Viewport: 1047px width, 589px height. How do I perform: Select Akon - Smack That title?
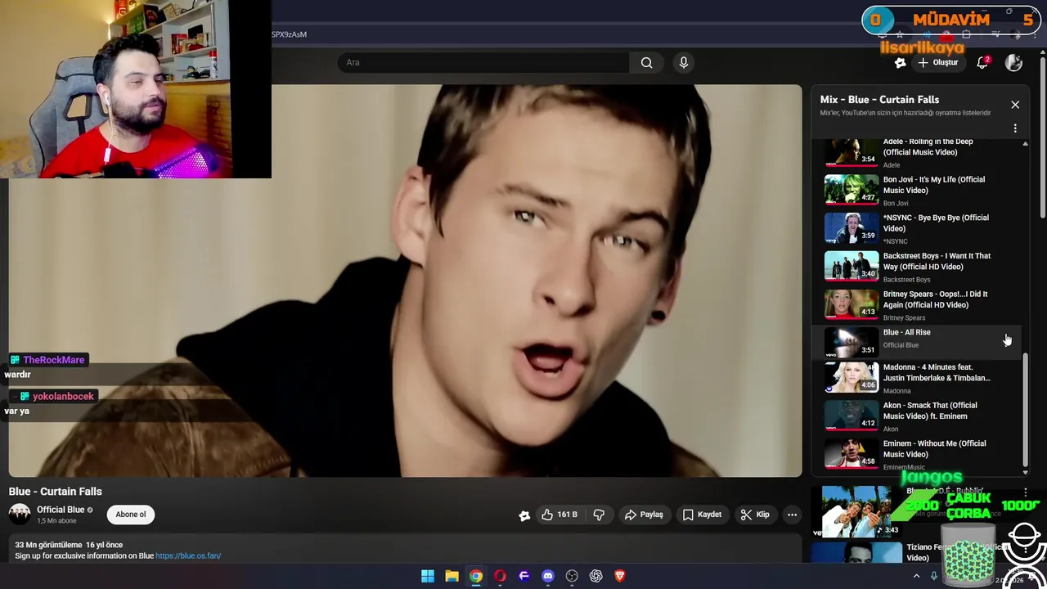(x=930, y=411)
